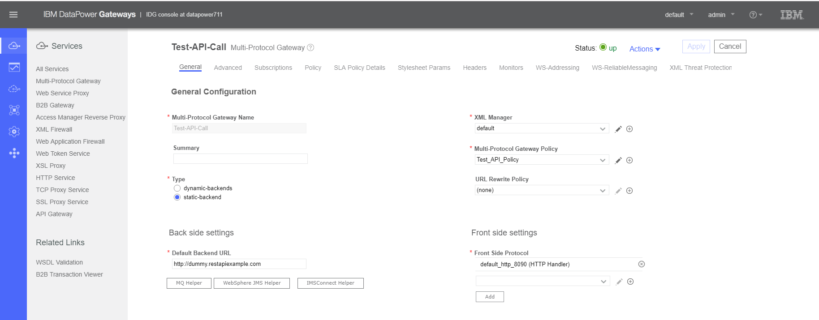The image size is (819, 320).
Task: Click the Summary input field
Action: 240,159
